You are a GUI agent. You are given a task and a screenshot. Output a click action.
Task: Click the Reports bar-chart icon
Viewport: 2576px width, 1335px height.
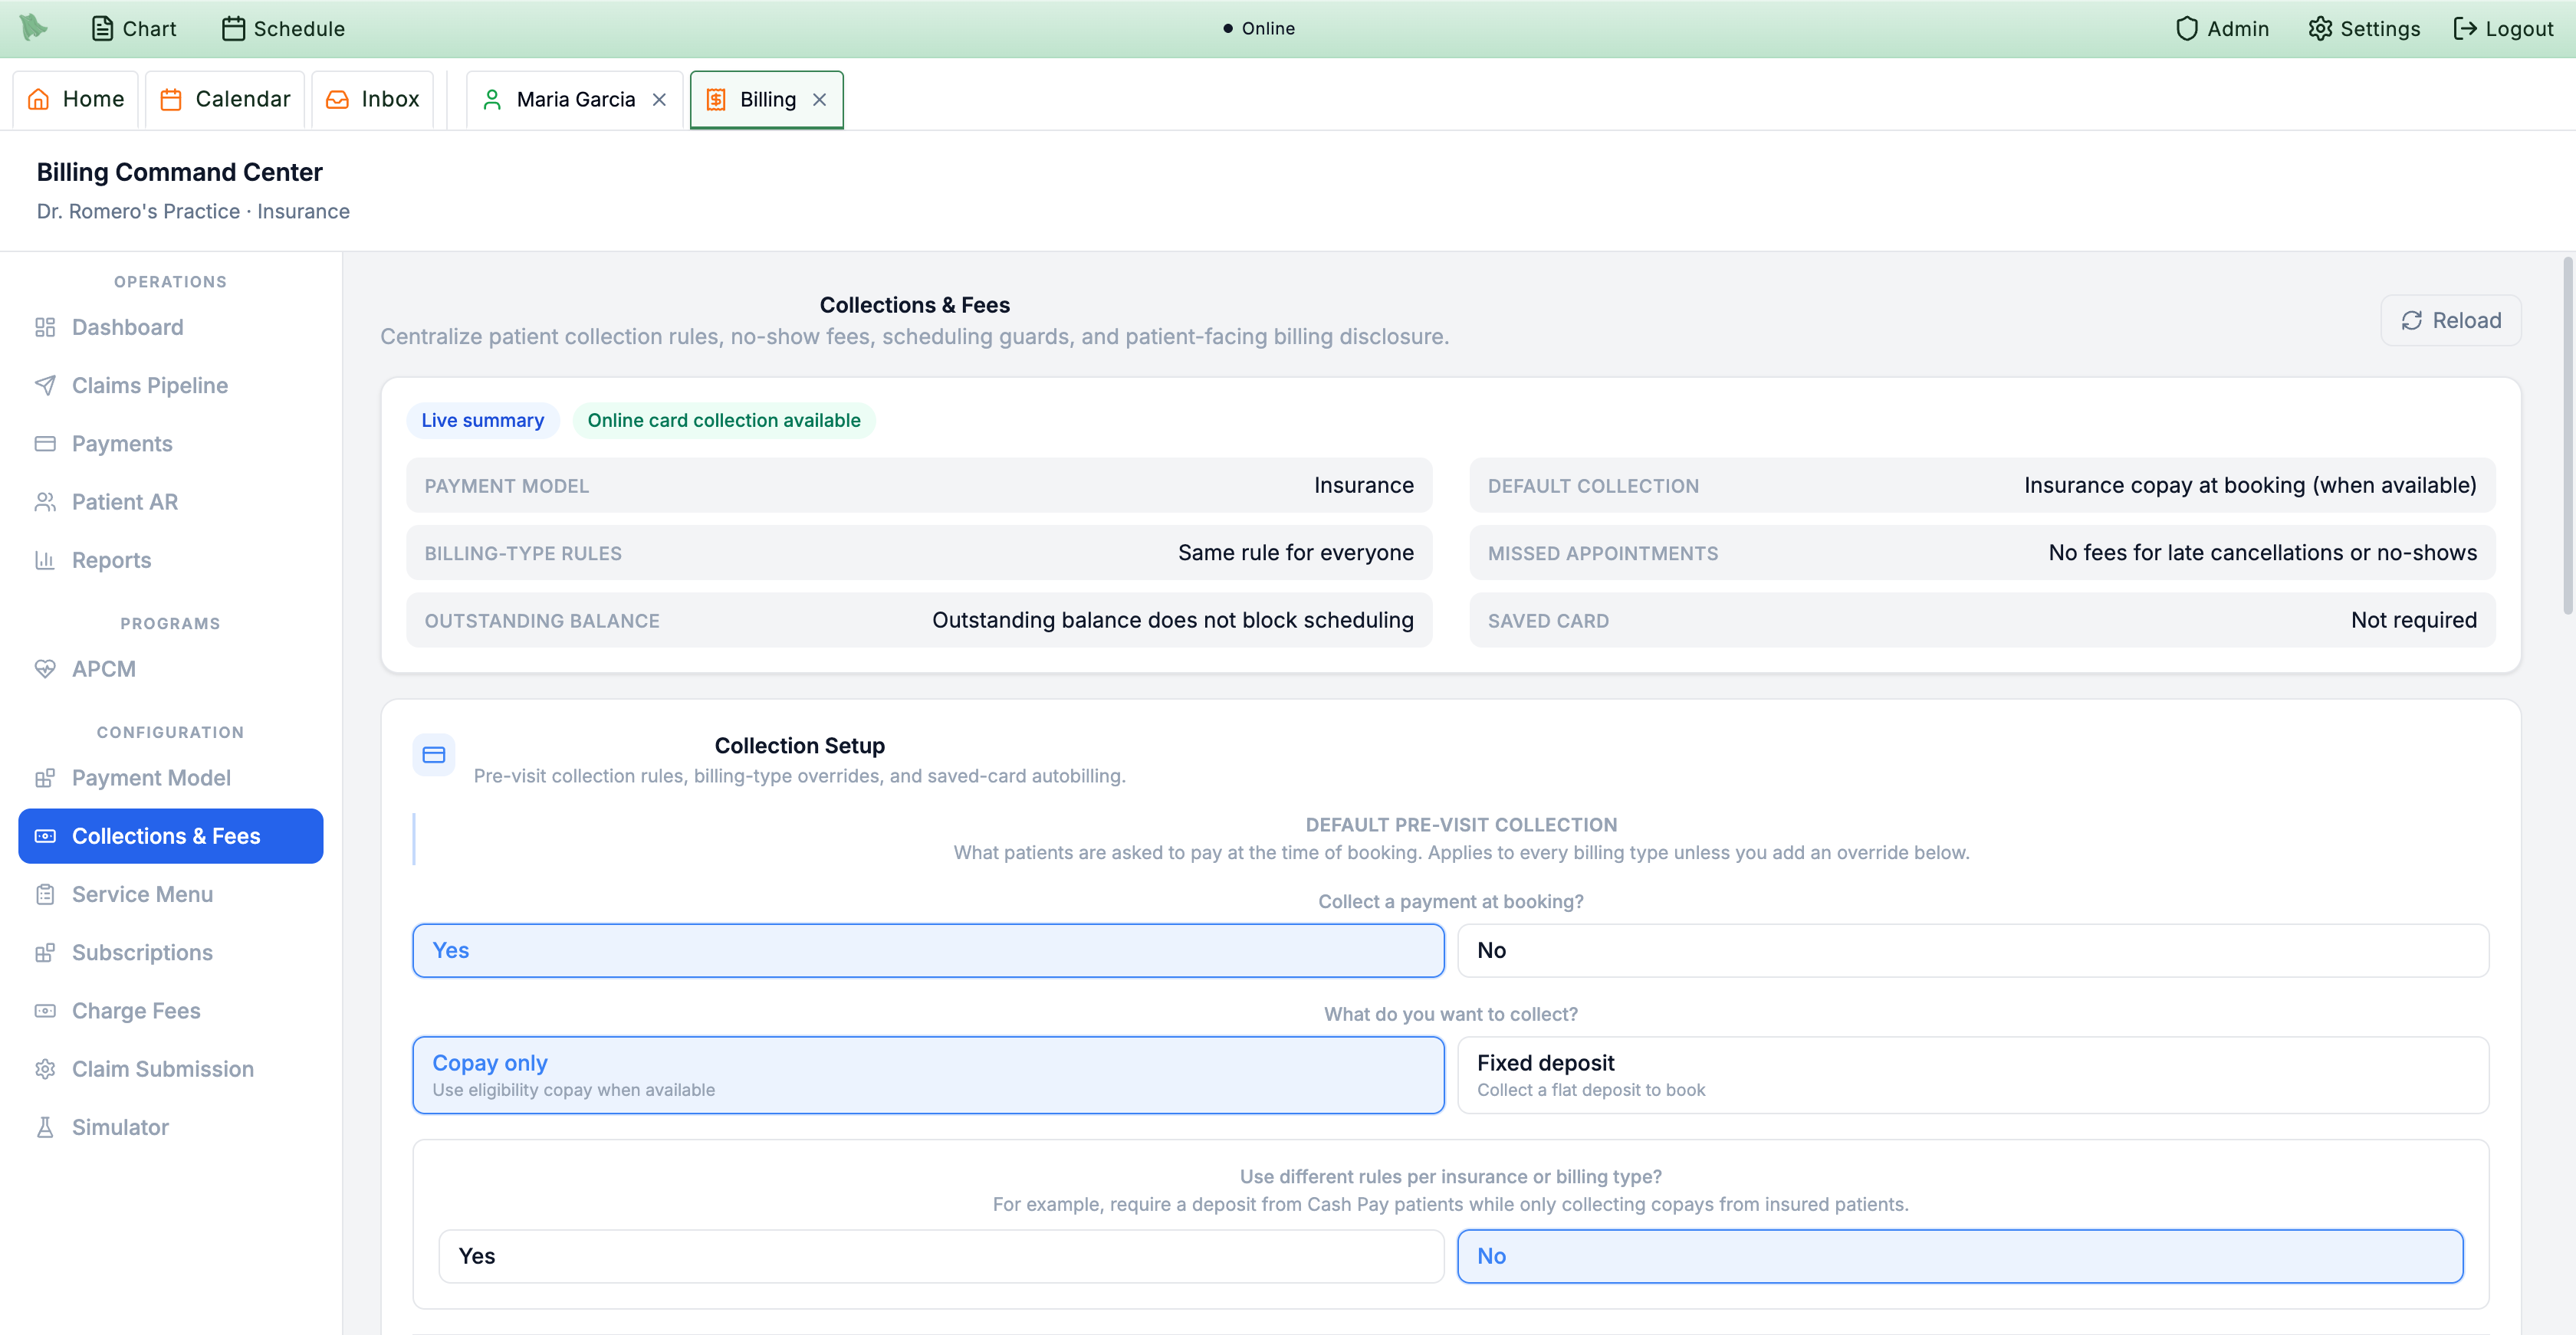45,559
